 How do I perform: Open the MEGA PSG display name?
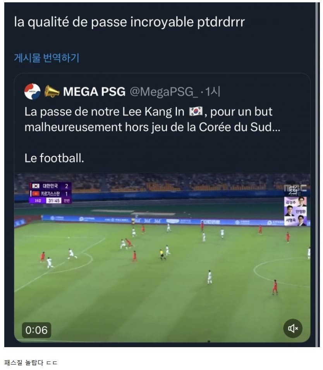(x=94, y=92)
